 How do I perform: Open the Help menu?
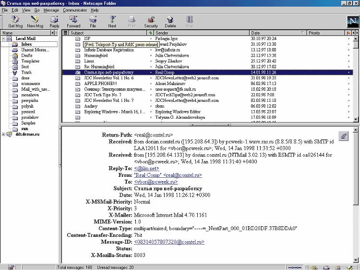pyautogui.click(x=95, y=10)
